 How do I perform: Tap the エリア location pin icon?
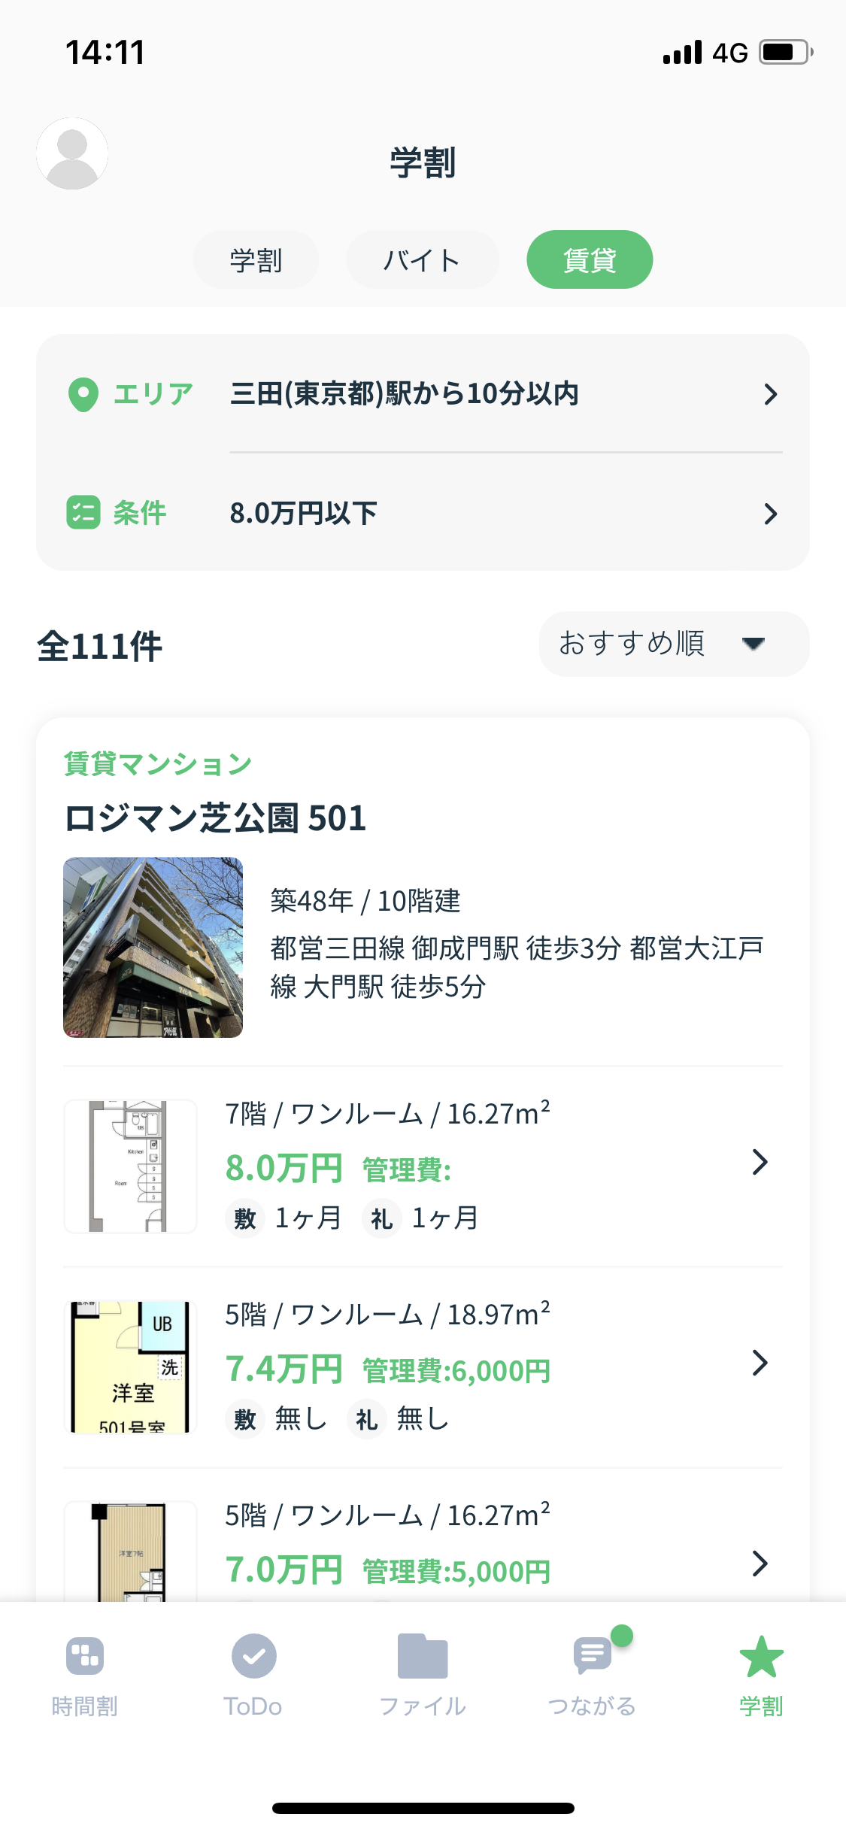[83, 394]
